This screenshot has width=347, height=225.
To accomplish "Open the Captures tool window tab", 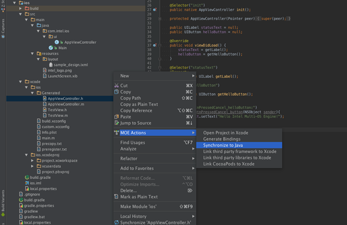I will point(3,28).
